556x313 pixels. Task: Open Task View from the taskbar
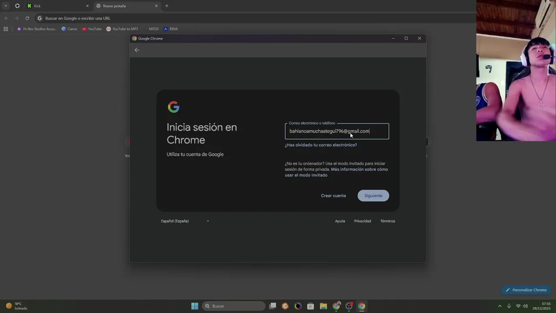(x=273, y=306)
